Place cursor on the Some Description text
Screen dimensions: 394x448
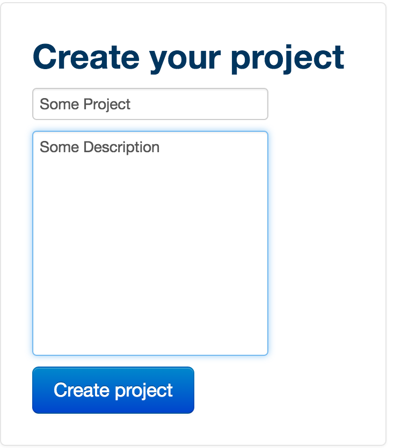point(99,147)
